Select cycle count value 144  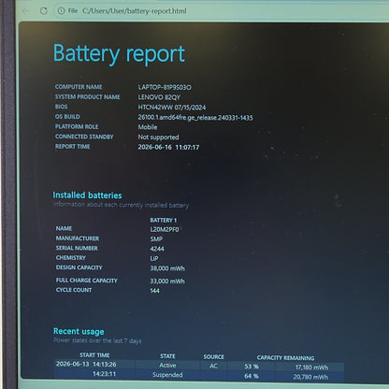click(x=154, y=291)
